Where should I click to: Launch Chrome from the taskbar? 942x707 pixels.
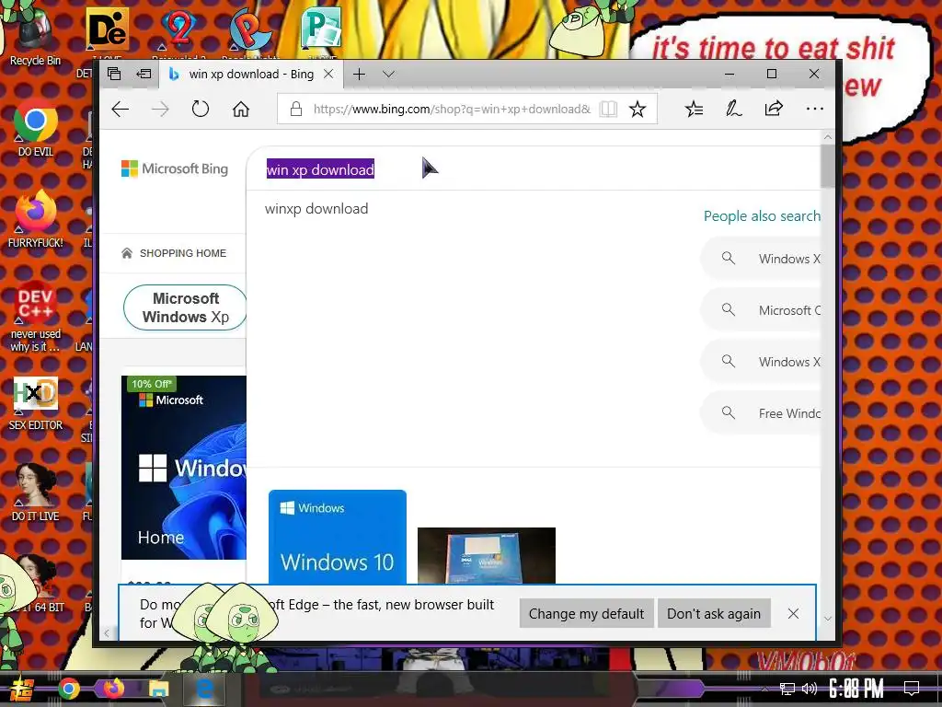point(68,689)
